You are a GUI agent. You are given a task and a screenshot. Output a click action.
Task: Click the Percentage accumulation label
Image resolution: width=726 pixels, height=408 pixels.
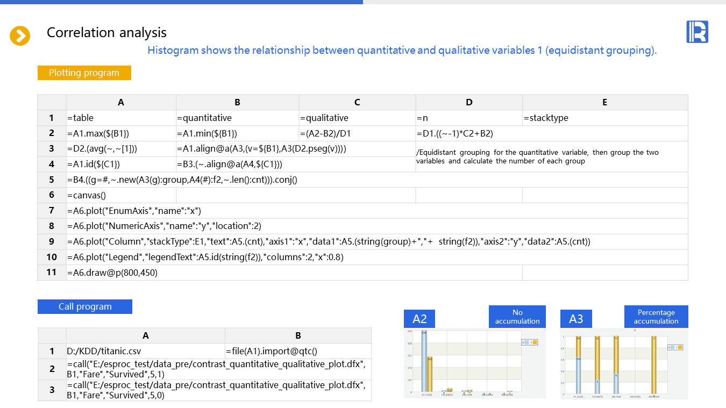(656, 317)
